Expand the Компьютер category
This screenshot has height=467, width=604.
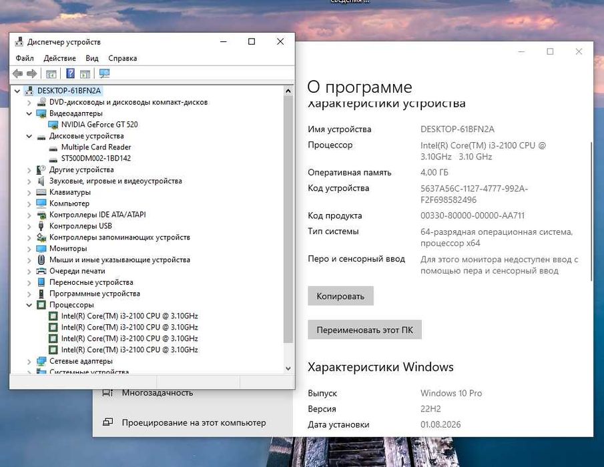coord(29,203)
